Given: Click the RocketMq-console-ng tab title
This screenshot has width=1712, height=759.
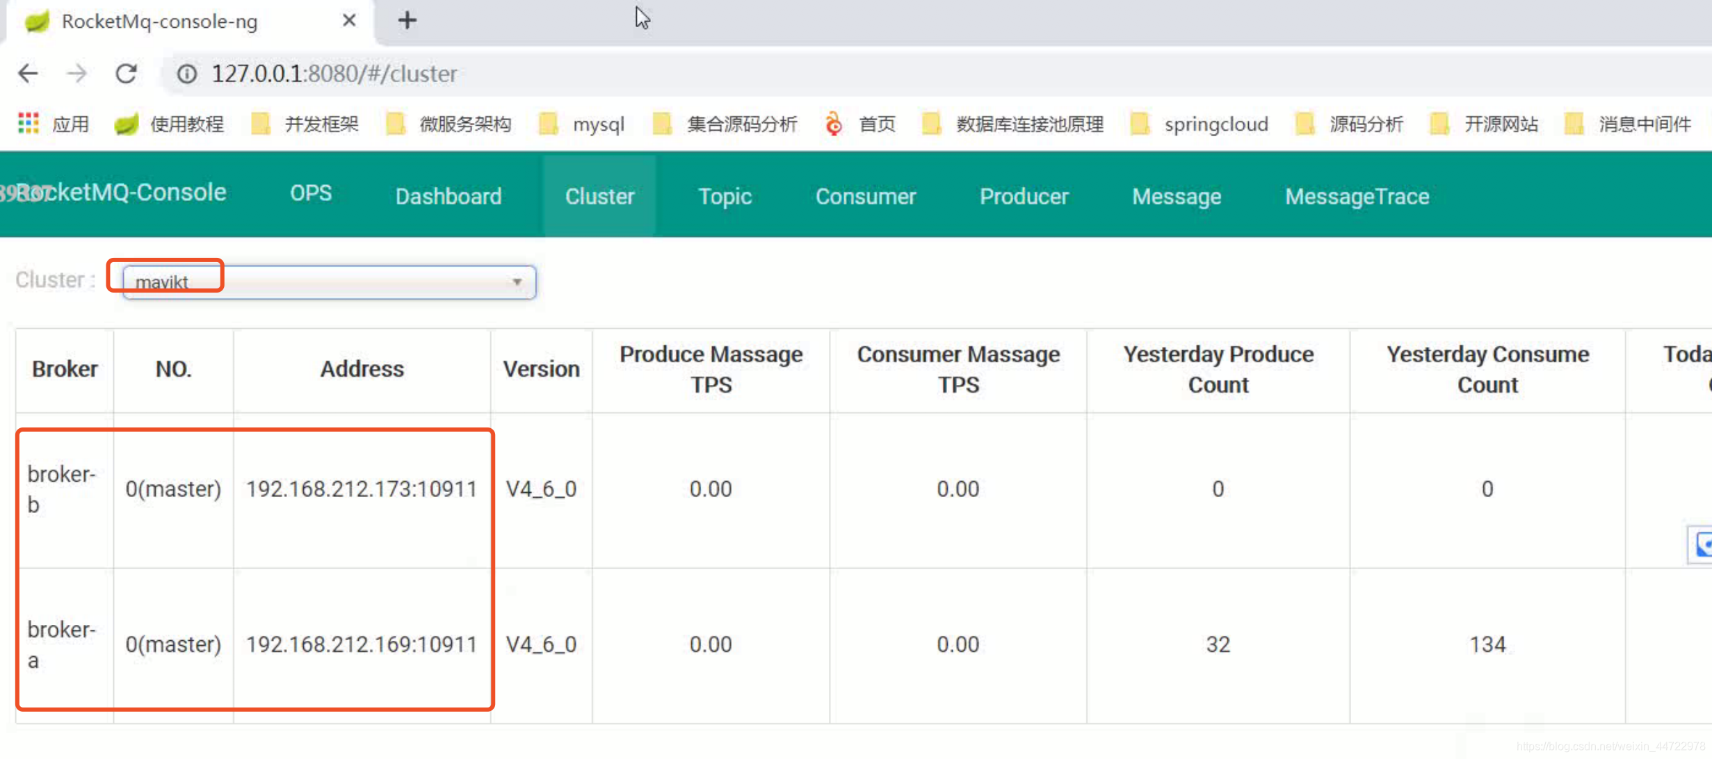Looking at the screenshot, I should (159, 22).
